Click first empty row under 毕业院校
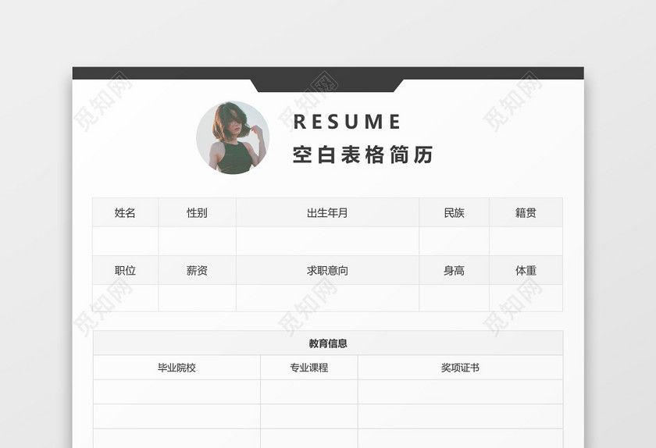Image resolution: width=656 pixels, height=448 pixels. [x=176, y=392]
